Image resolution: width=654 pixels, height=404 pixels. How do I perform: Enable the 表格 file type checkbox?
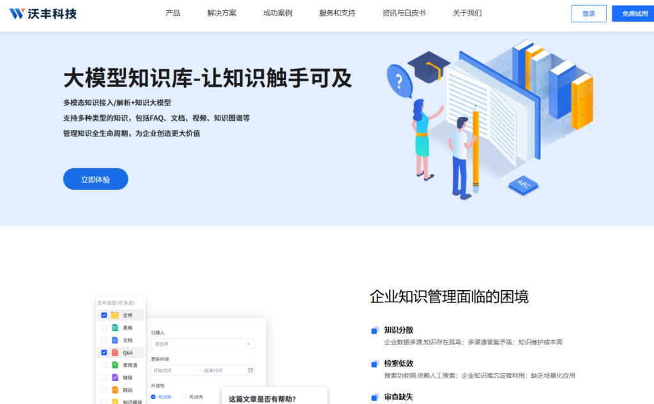104,328
